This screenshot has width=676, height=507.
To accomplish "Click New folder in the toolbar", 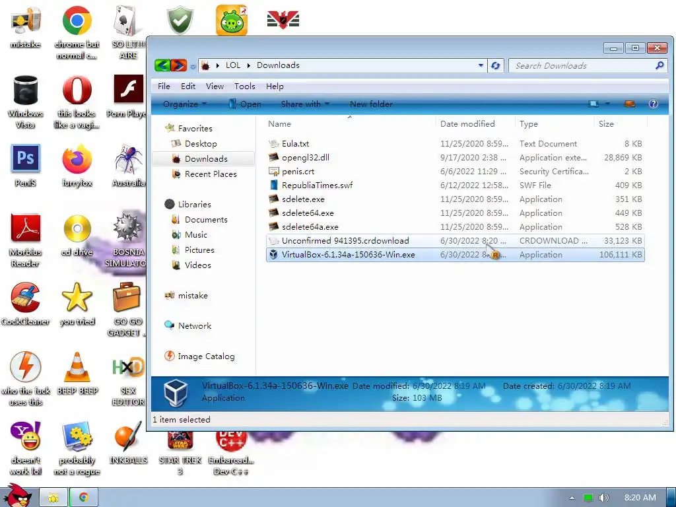I will 371,104.
